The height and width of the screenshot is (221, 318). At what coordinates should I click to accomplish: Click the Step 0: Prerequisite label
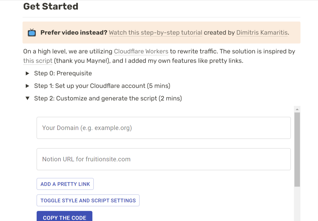[63, 73]
